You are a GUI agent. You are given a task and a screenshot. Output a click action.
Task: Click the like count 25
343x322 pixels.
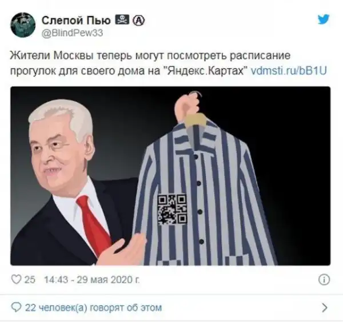point(30,280)
